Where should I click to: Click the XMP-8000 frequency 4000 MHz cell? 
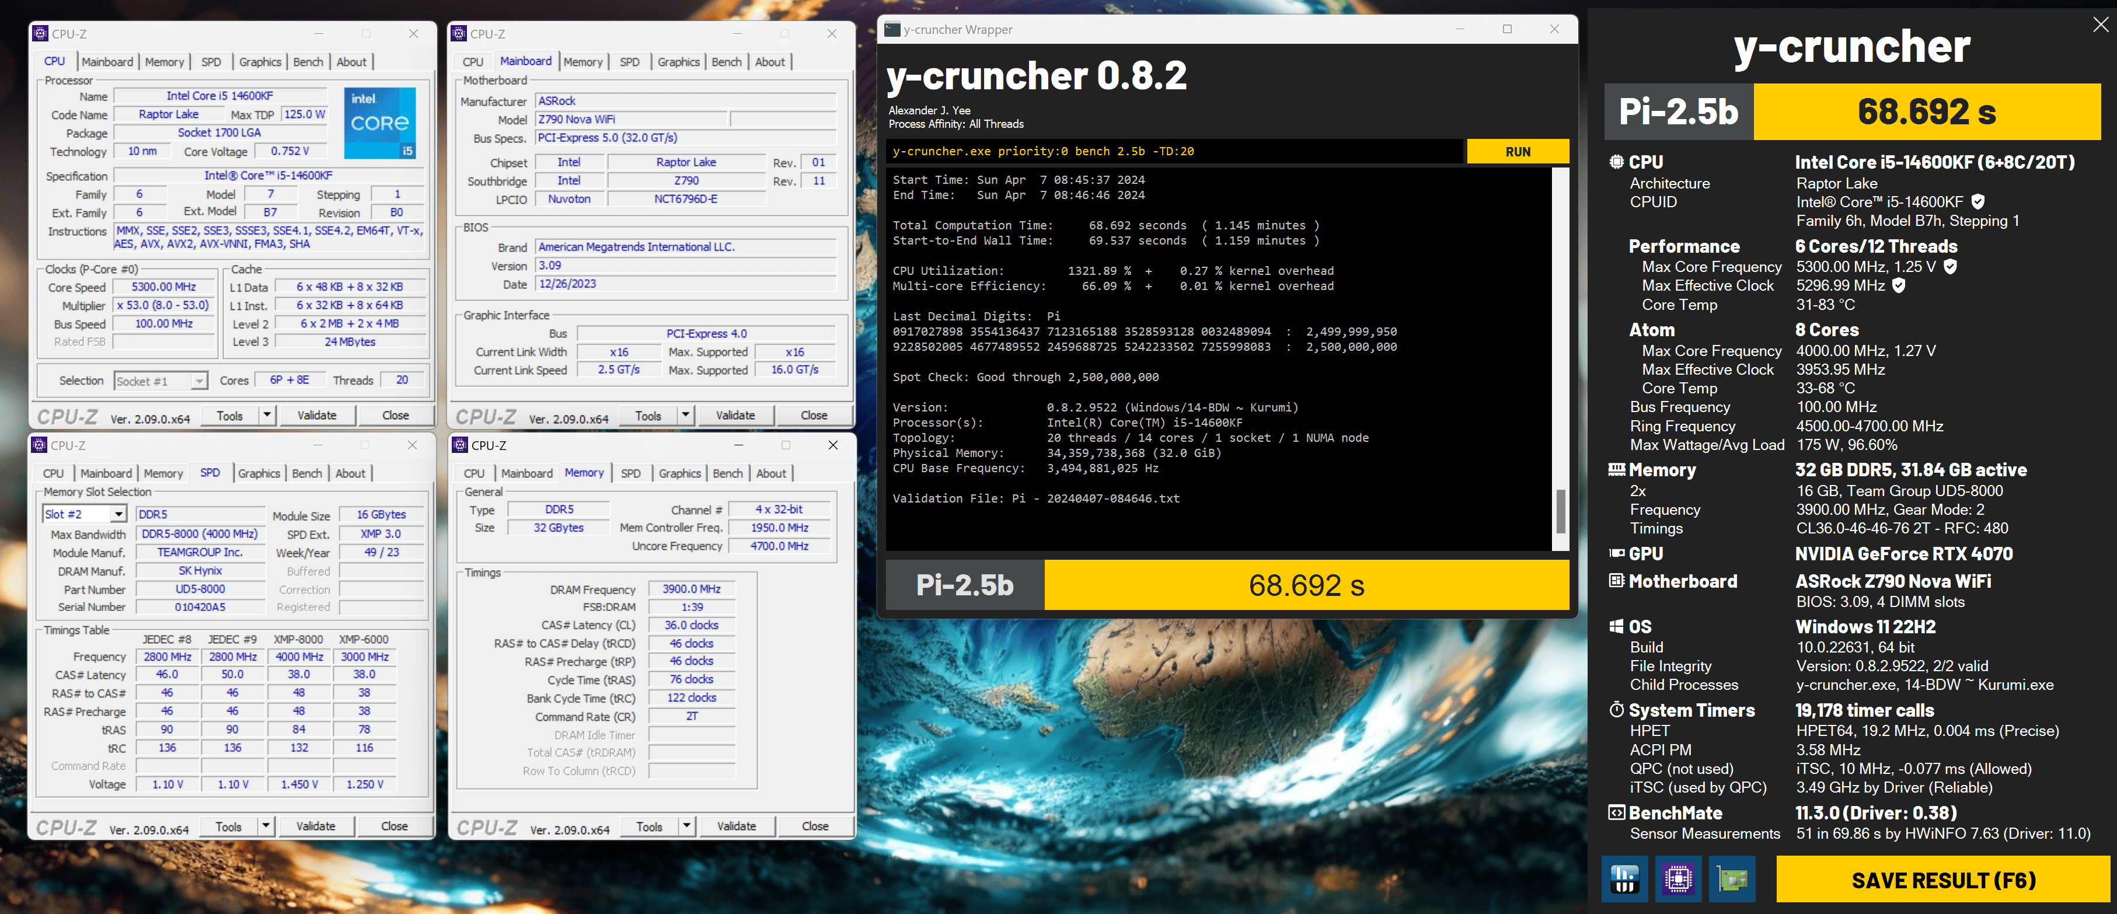point(298,656)
